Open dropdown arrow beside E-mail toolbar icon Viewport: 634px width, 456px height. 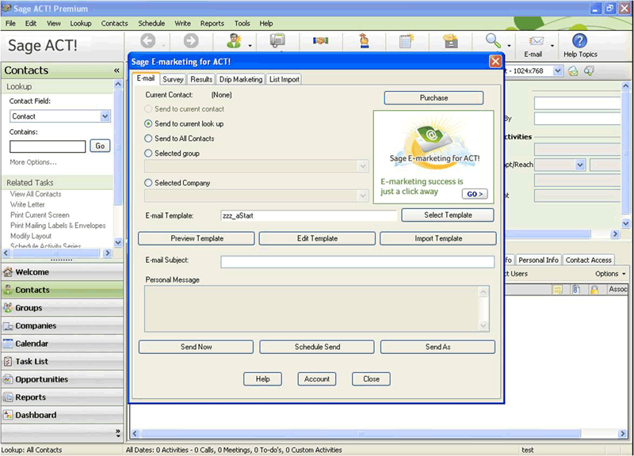(552, 46)
